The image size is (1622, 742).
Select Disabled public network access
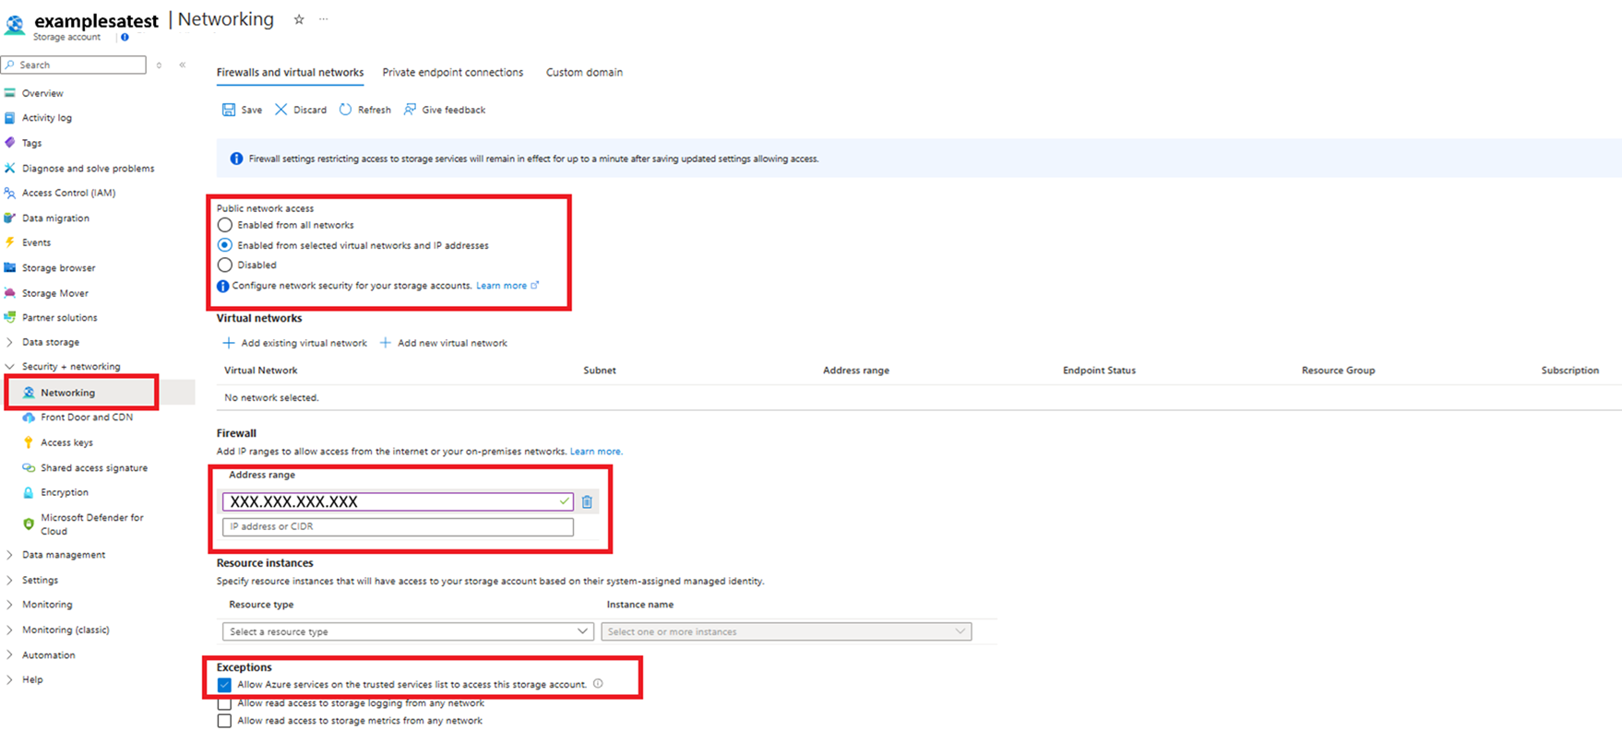click(225, 265)
